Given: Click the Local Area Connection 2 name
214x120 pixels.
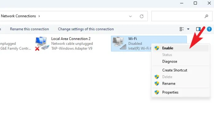Looking at the screenshot, I should click(x=71, y=39).
